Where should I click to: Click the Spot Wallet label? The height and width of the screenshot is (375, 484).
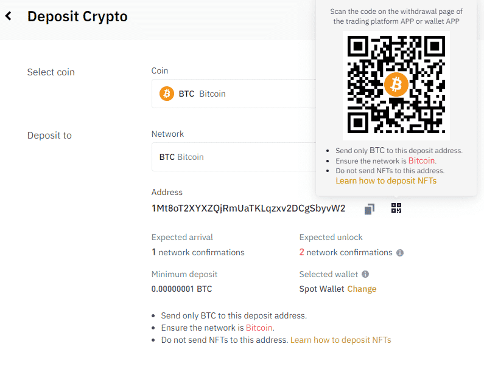click(x=321, y=289)
